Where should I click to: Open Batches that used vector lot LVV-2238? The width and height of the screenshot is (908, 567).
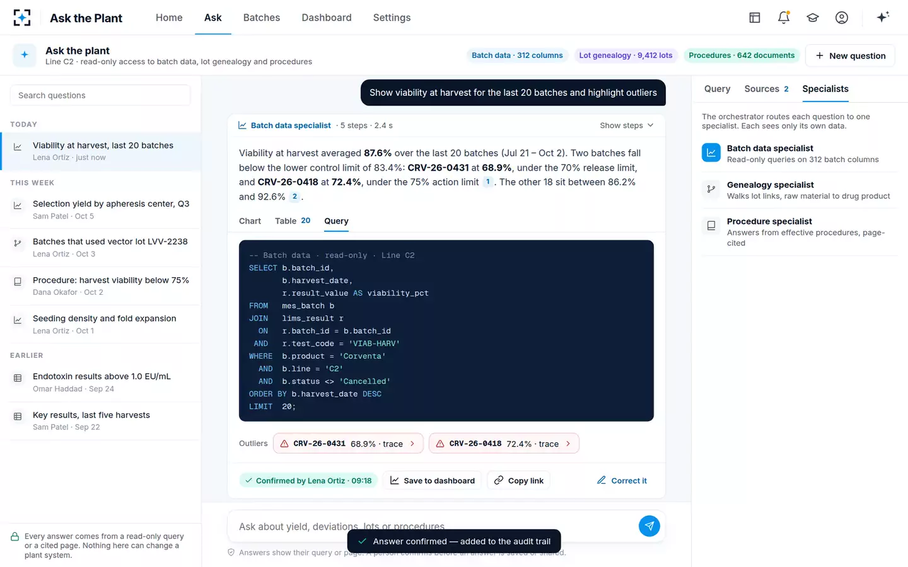tap(101, 248)
